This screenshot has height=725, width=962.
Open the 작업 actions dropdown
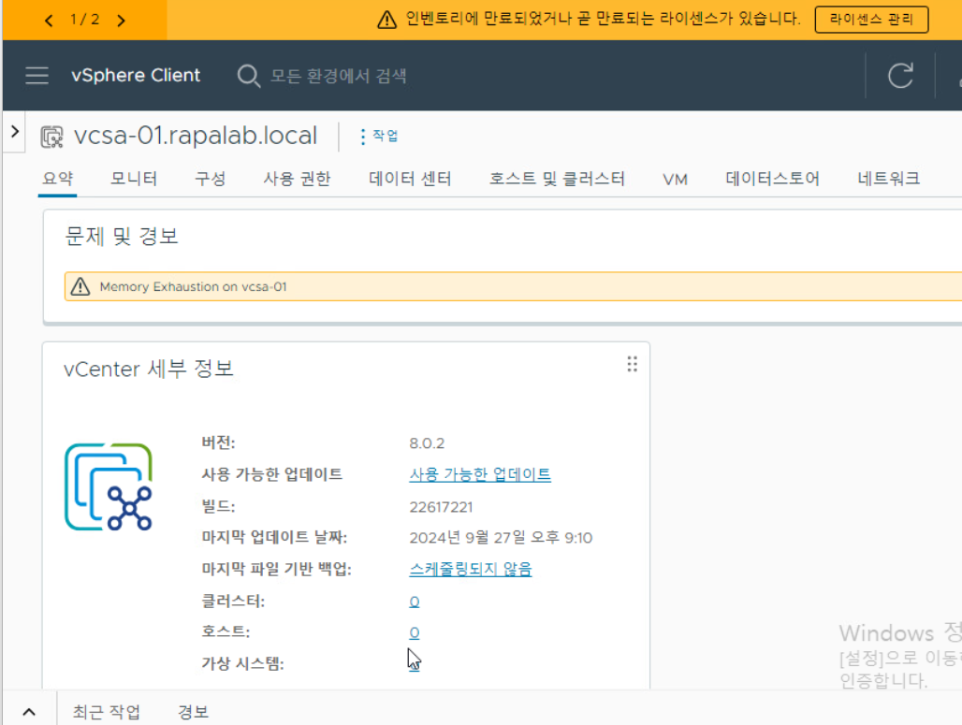tap(379, 137)
